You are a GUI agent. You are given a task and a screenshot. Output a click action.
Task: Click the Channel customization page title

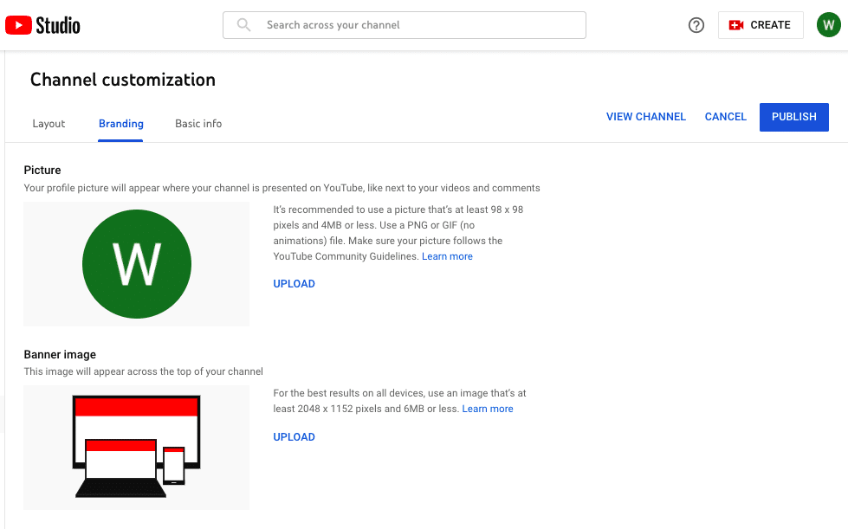pyautogui.click(x=123, y=80)
